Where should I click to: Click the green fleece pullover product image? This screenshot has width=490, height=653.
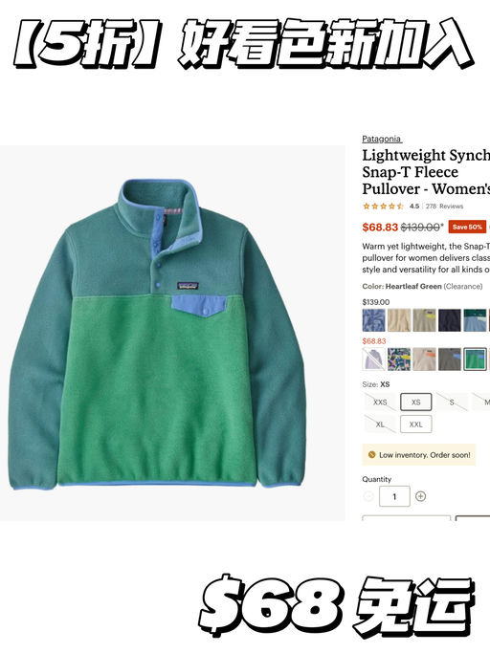157,333
